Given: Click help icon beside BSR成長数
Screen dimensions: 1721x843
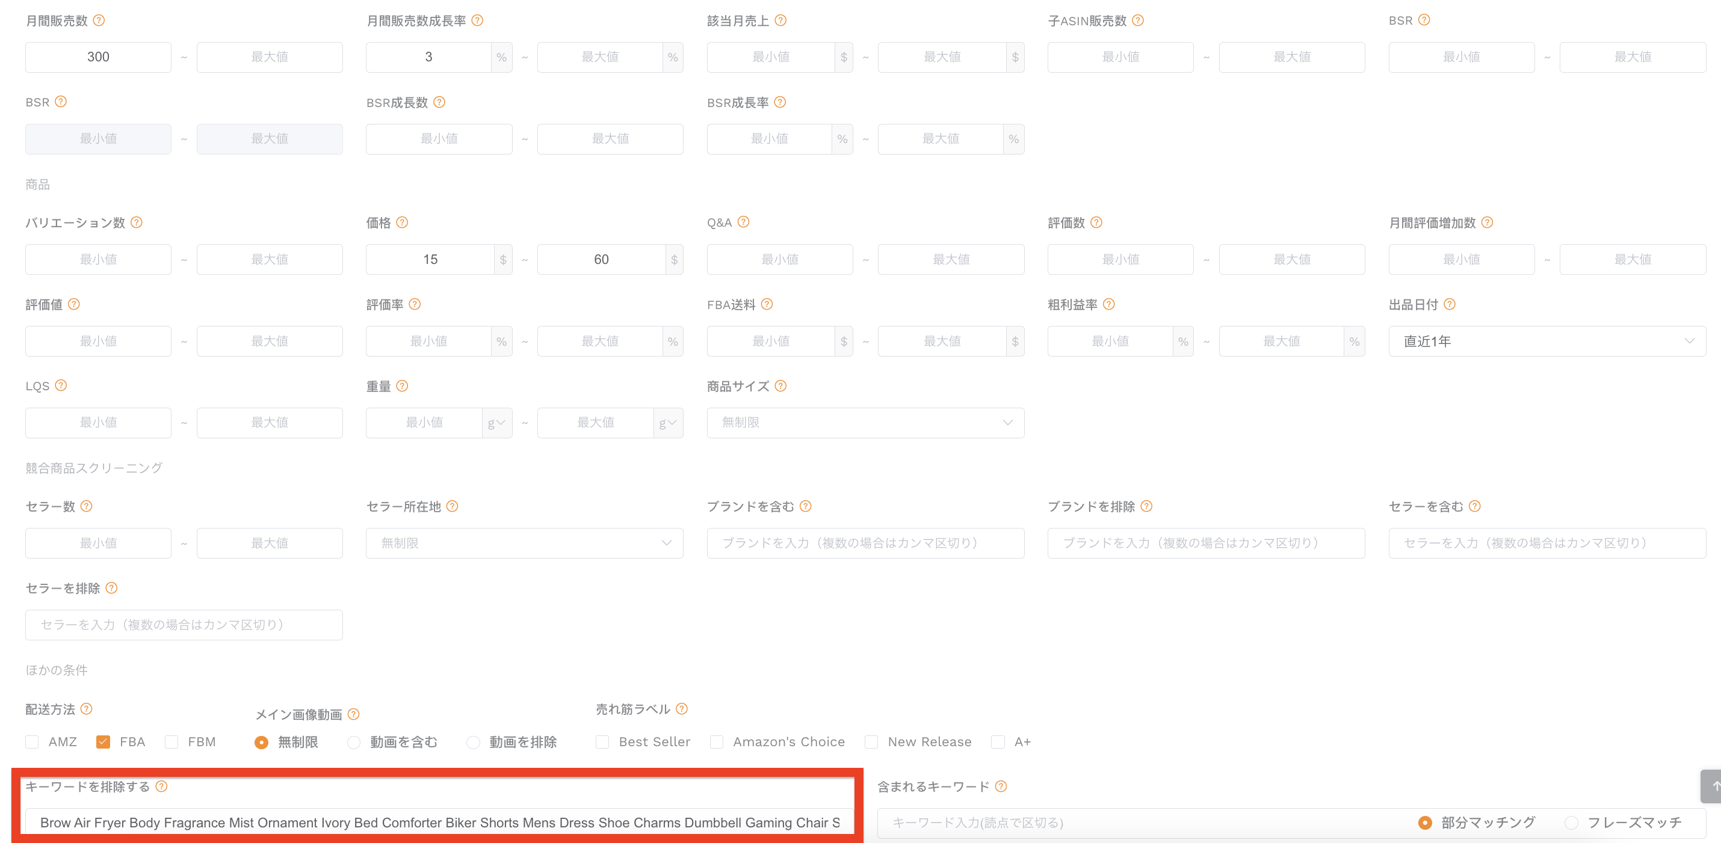Looking at the screenshot, I should pyautogui.click(x=439, y=102).
